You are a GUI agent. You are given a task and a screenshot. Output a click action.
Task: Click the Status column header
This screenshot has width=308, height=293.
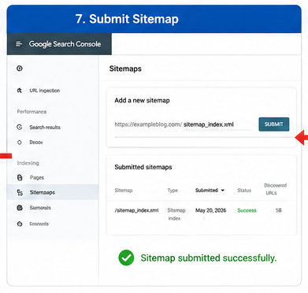(x=244, y=191)
